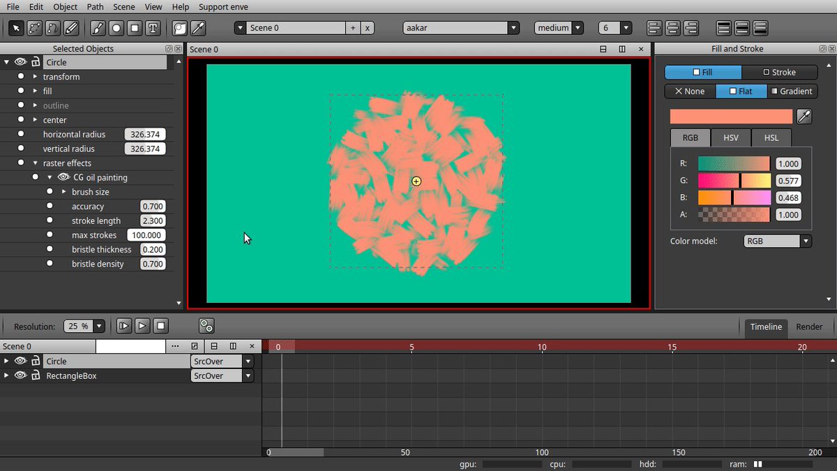Open the medium font style dropdown

click(578, 28)
